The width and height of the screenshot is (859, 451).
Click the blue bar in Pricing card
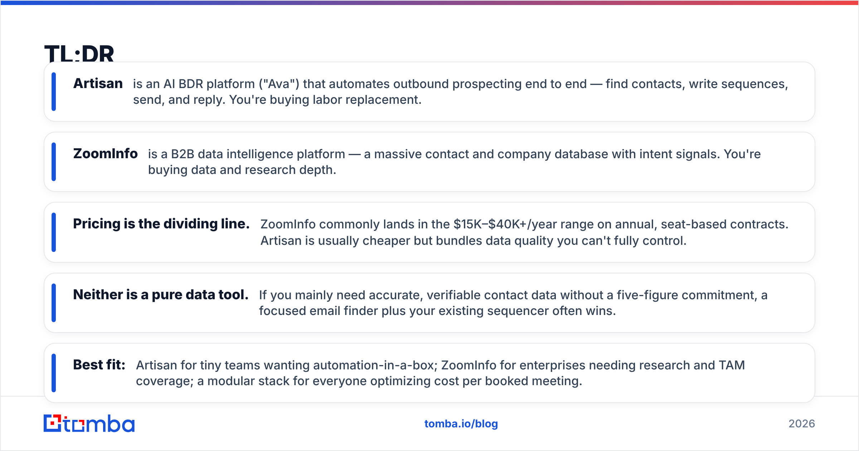(54, 232)
